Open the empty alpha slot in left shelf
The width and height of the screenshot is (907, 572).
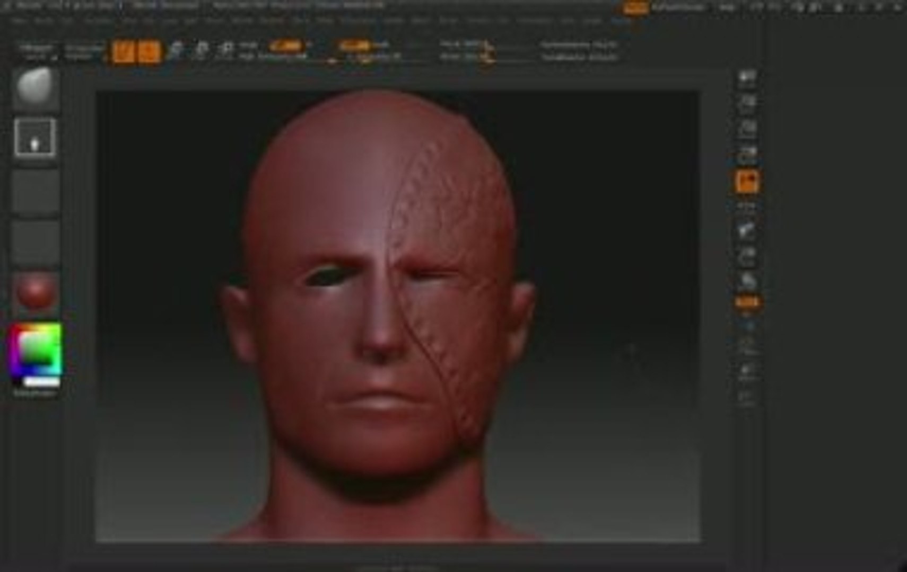coord(36,191)
